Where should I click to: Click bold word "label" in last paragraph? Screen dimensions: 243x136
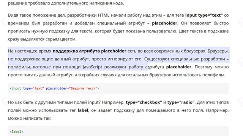[x=83, y=110]
